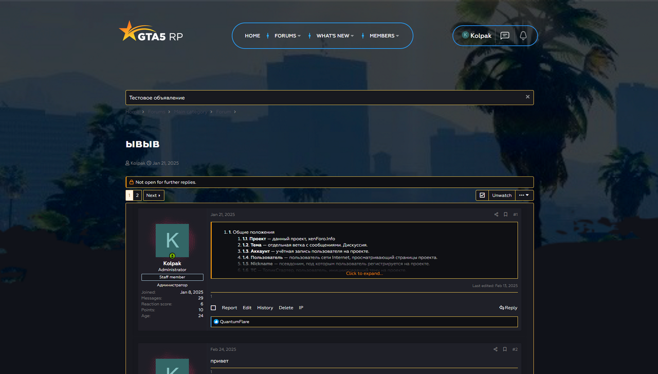Click the GTA5 RP star logo

point(151,32)
